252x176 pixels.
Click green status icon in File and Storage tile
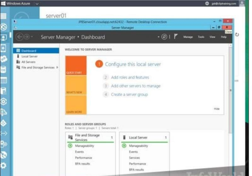70,146
